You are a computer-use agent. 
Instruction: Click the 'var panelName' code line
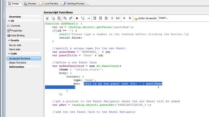(x=81, y=52)
